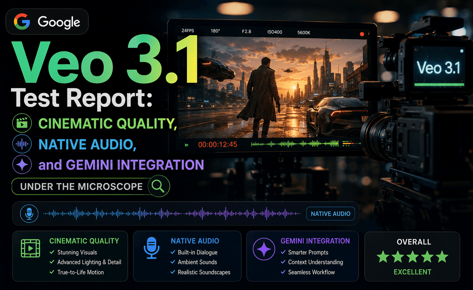
Task: Click the first green rating star
Action: point(383,257)
